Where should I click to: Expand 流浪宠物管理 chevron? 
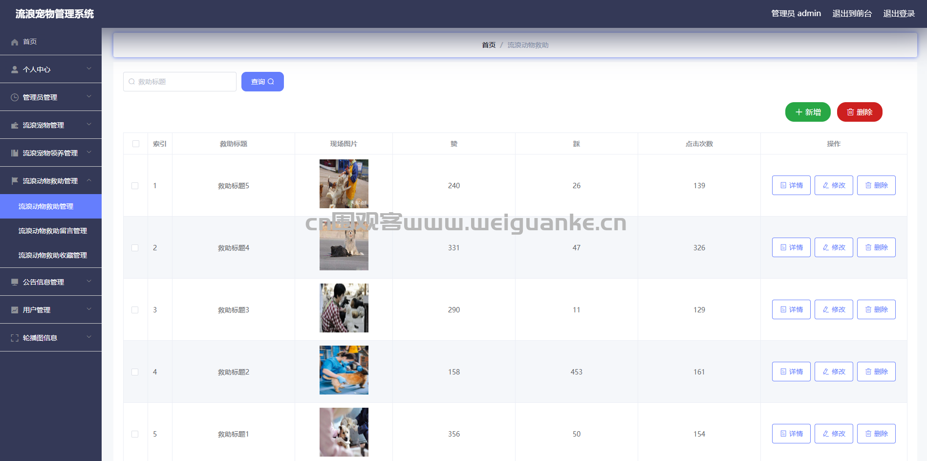click(89, 125)
